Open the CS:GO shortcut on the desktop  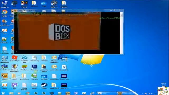point(4,77)
